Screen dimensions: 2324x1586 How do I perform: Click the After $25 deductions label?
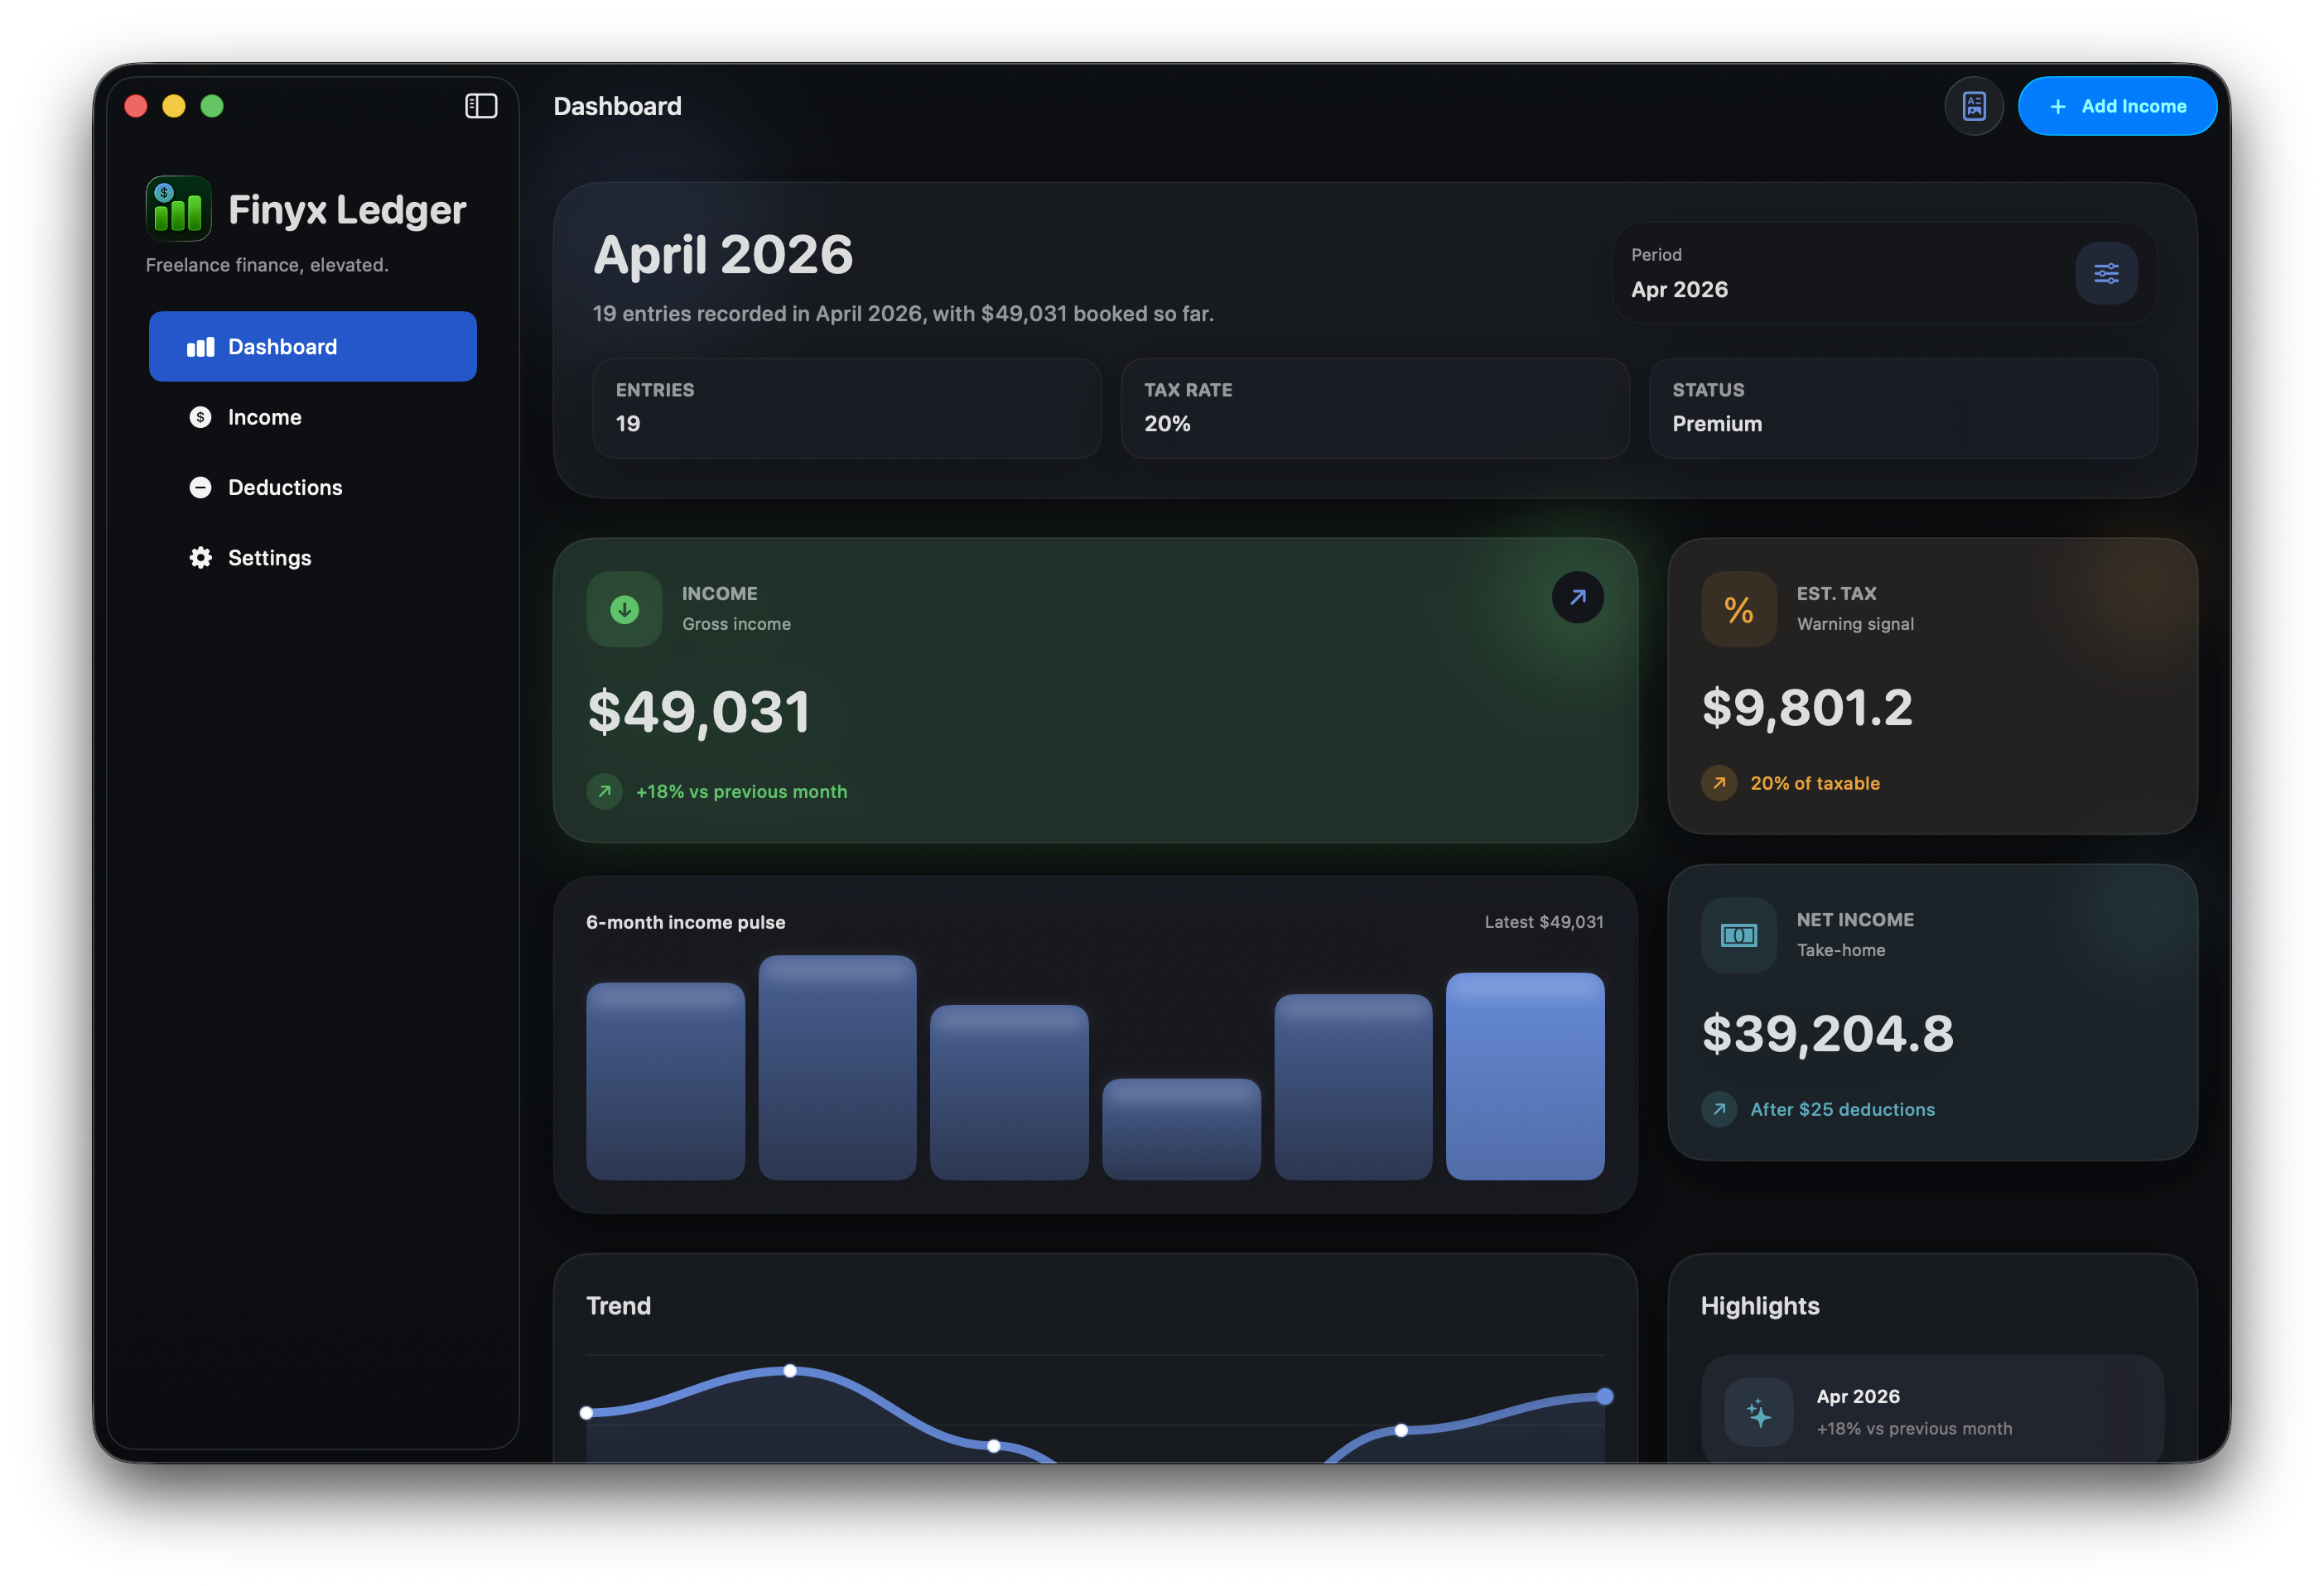pyautogui.click(x=1842, y=1109)
